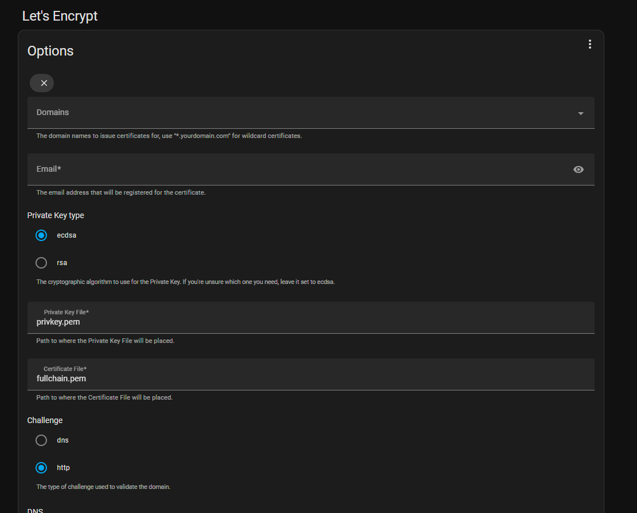Choose the dns challenge radio button
The width and height of the screenshot is (637, 513).
point(41,440)
